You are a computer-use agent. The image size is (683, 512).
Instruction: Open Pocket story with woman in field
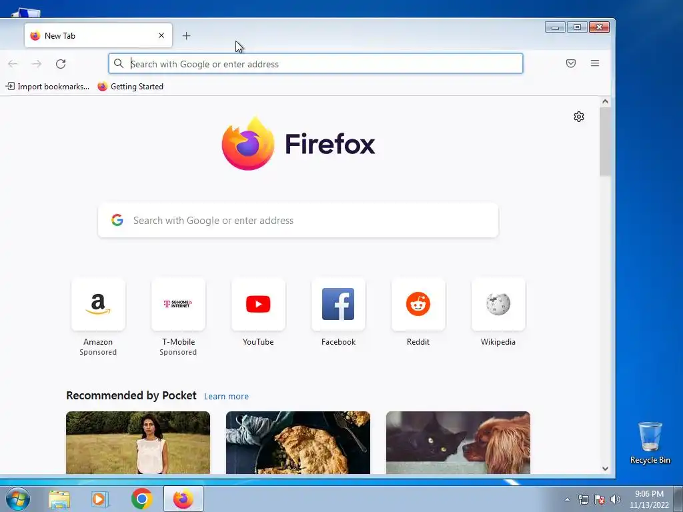click(138, 443)
